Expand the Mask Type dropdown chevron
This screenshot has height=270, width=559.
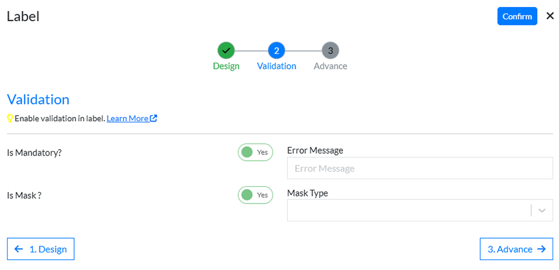[x=542, y=211]
